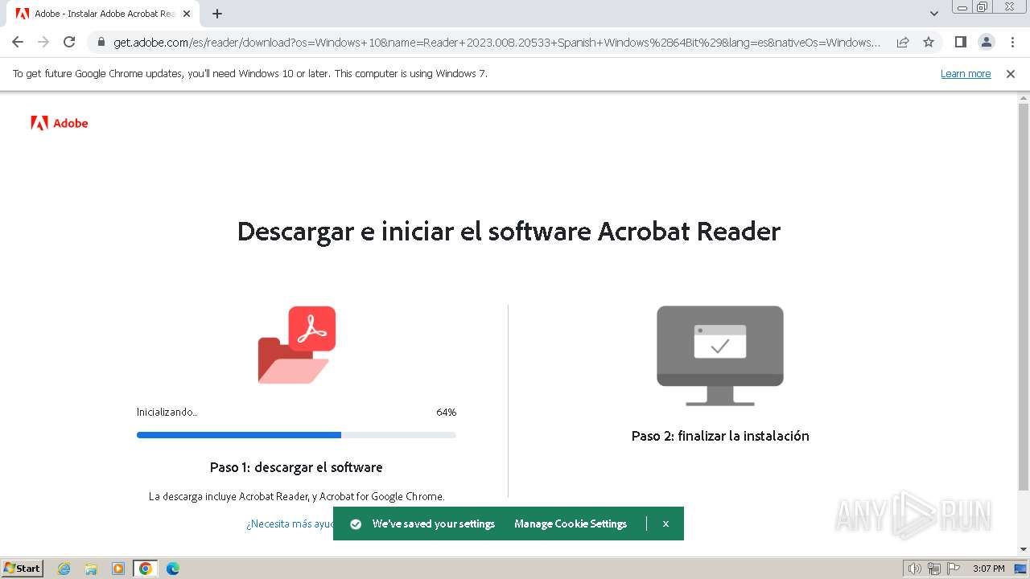Open Action Center flag icon
The image size is (1030, 579).
[x=954, y=569]
